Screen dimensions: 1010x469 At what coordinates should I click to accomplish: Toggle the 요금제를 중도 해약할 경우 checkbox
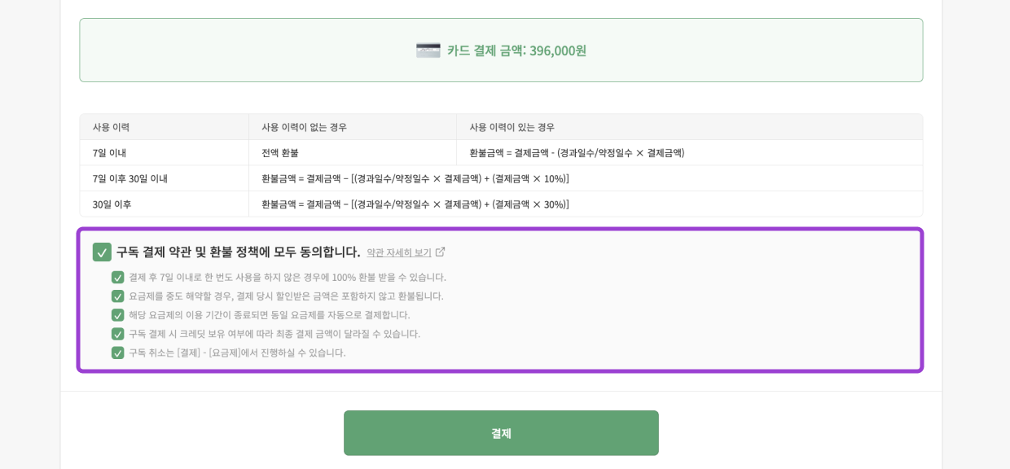pyautogui.click(x=118, y=296)
